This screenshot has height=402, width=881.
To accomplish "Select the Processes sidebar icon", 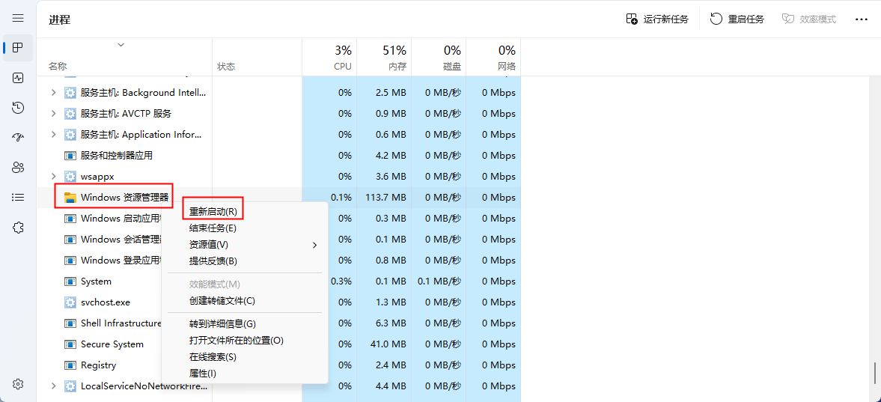I will coord(18,48).
